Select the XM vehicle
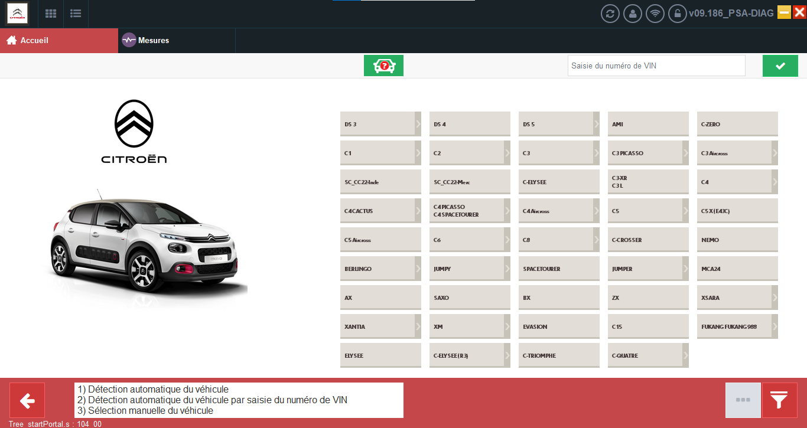This screenshot has width=807, height=428. tap(470, 326)
